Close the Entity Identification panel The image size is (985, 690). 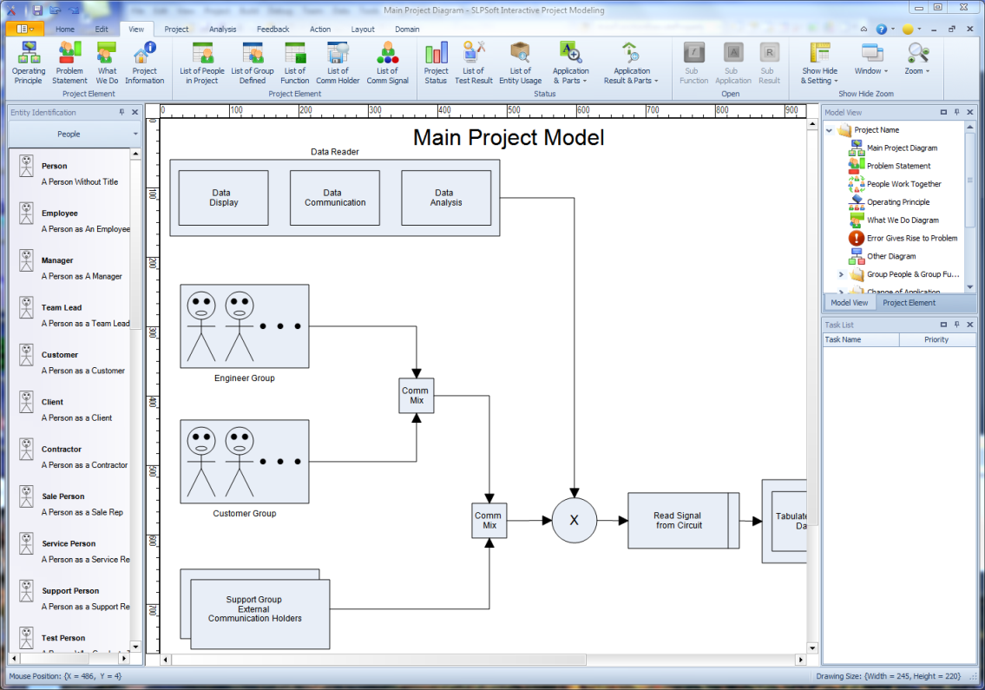coord(135,112)
